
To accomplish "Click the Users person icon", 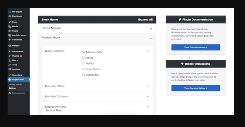I will [x=10, y=60].
